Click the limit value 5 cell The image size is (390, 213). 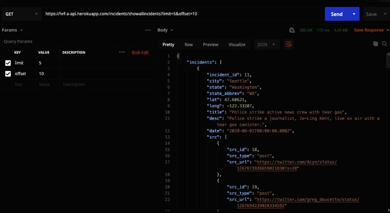click(48, 63)
